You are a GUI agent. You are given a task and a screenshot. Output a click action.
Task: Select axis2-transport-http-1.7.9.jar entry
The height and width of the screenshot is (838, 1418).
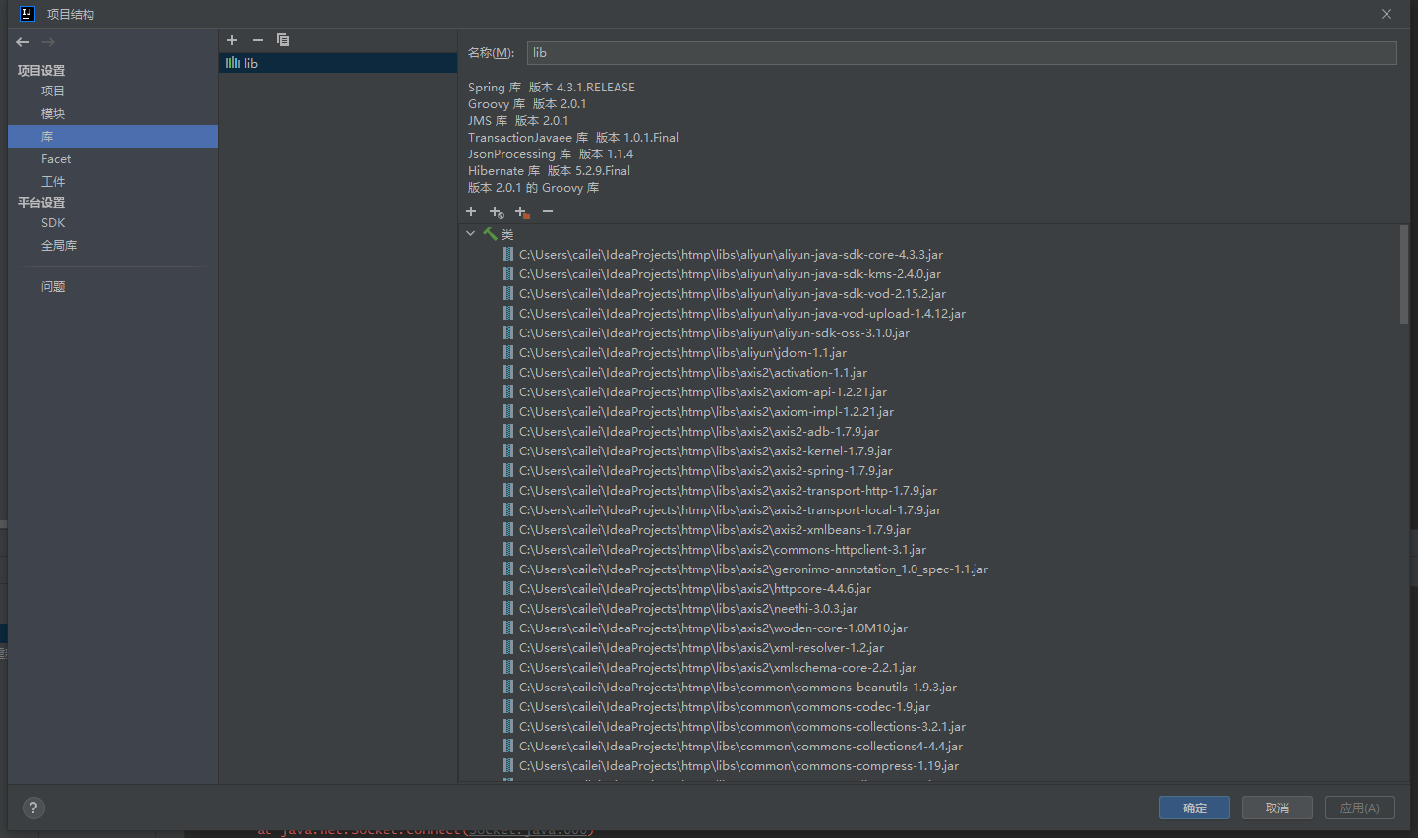point(728,490)
